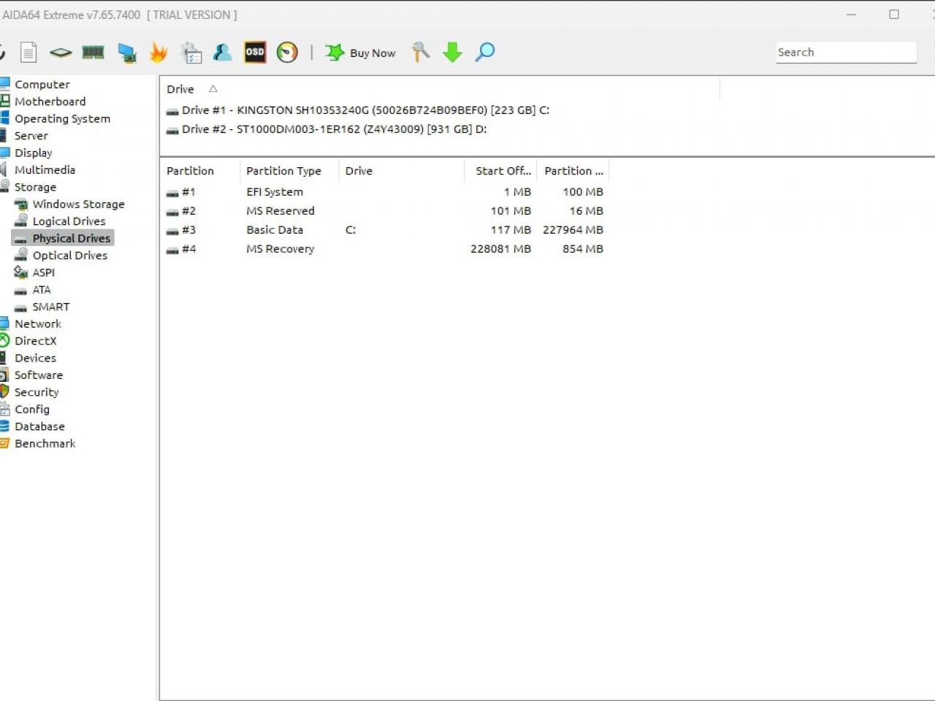Screen dimensions: 935x701
Task: Open Logical Drives under Storage
Action: tap(69, 221)
